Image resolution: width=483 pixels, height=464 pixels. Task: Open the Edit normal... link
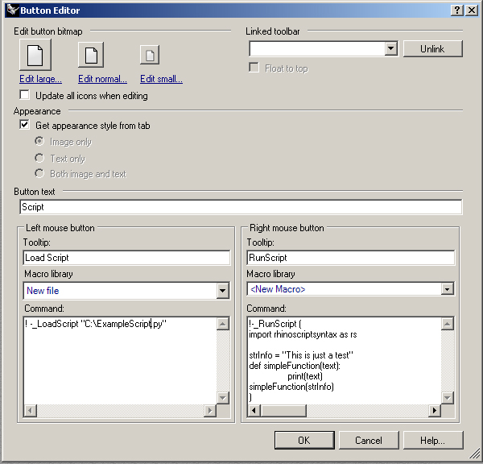coord(102,79)
